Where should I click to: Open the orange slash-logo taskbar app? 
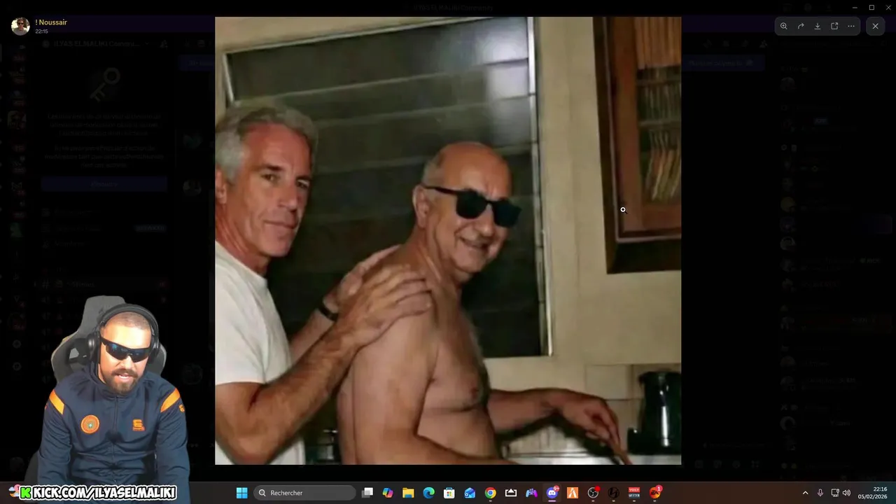pos(573,493)
